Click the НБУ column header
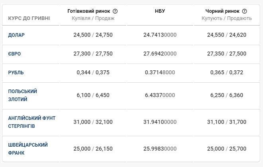Screen dimensions: 263x167 tap(159, 11)
